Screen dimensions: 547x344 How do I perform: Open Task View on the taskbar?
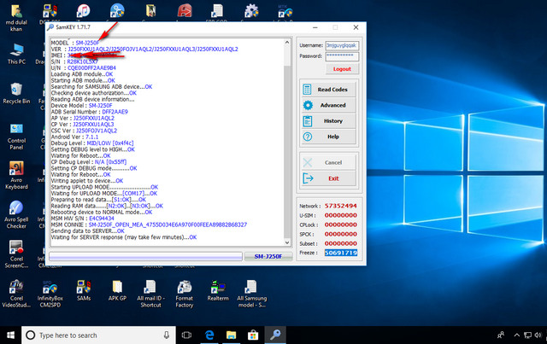point(186,335)
